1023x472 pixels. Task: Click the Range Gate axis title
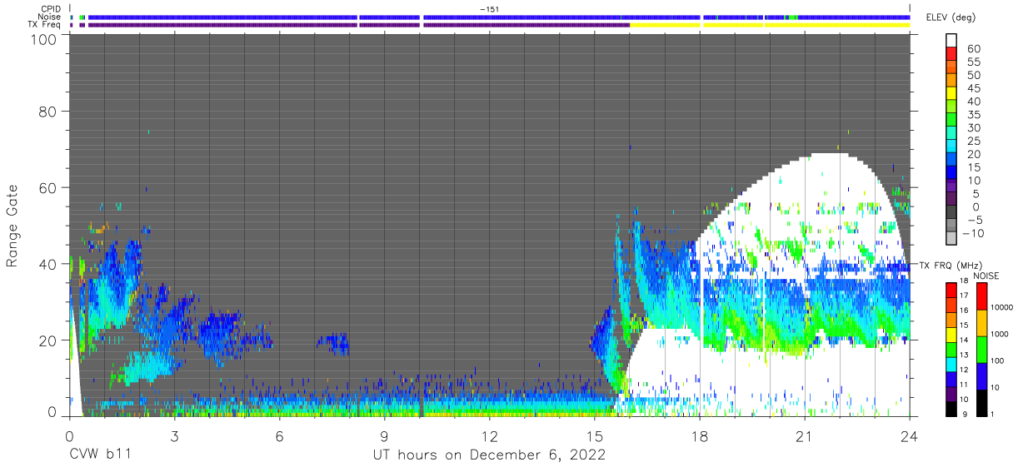[x=12, y=226]
